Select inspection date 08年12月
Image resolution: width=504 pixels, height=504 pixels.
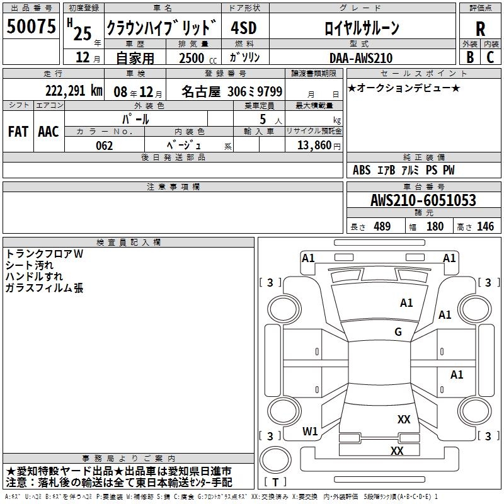137,92
